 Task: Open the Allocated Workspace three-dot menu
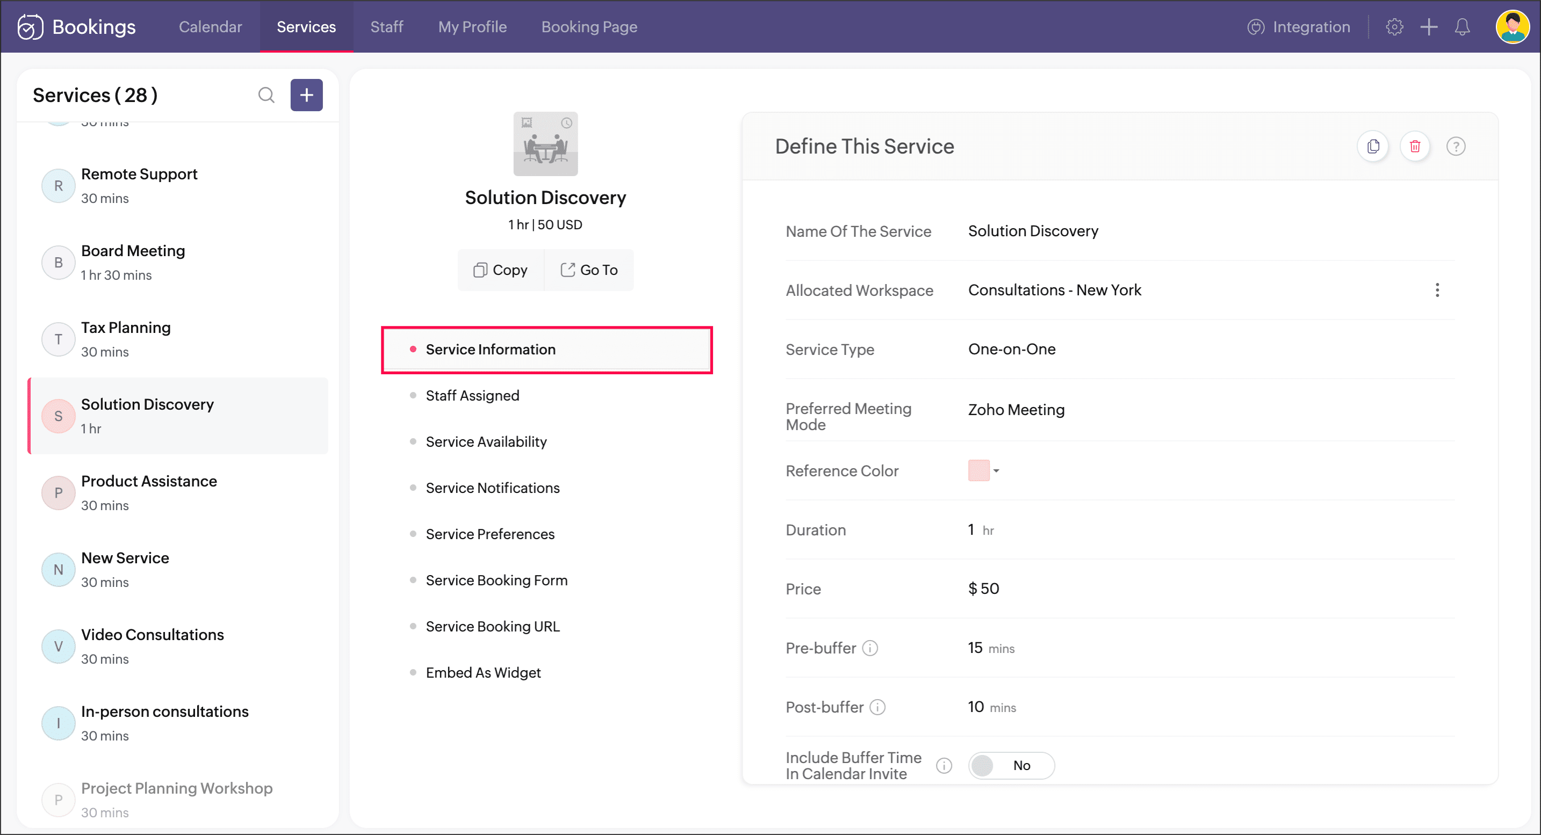click(x=1437, y=290)
